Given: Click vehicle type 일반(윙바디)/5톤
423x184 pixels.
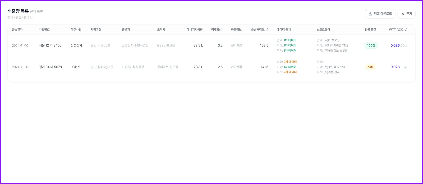Looking at the screenshot, I should click(x=102, y=67).
